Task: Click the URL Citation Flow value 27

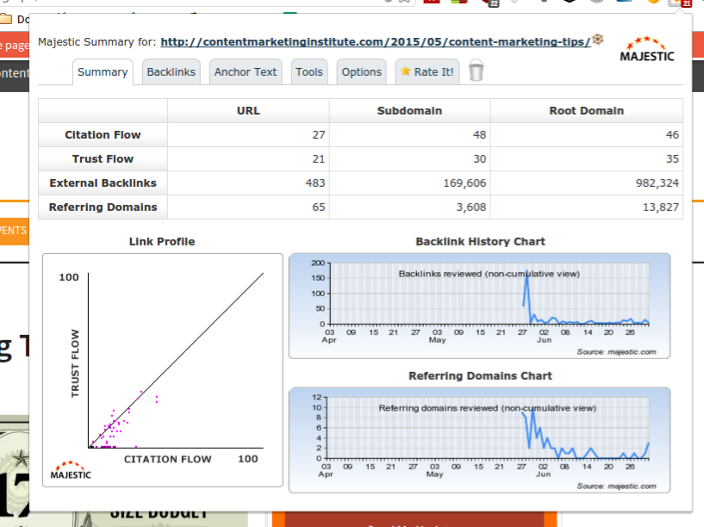Action: pyautogui.click(x=319, y=135)
